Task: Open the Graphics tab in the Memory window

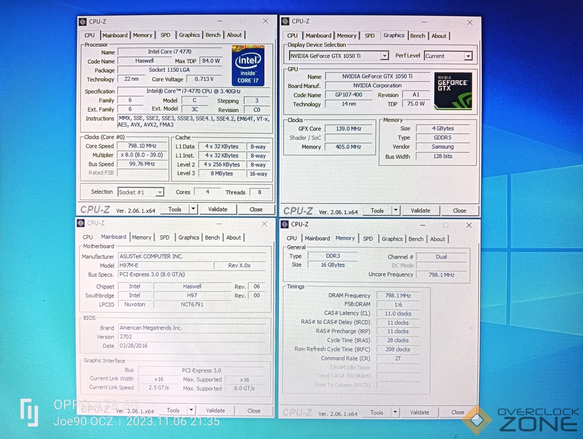Action: pyautogui.click(x=392, y=239)
